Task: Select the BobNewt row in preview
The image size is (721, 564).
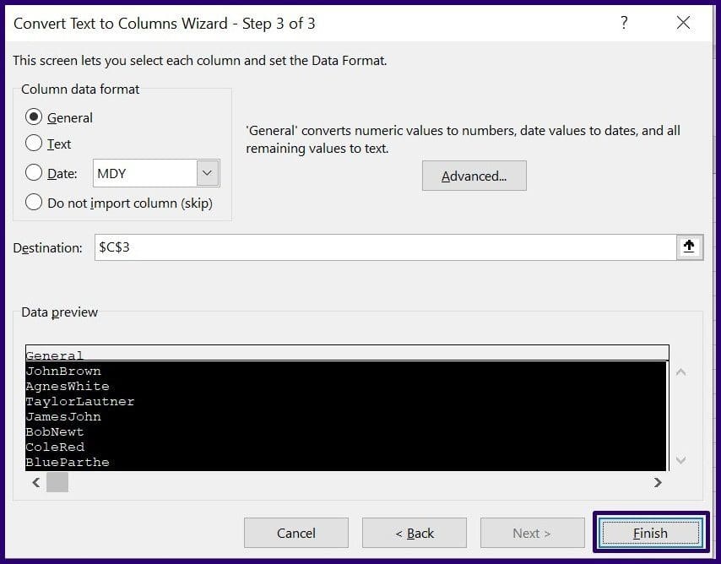Action: tap(346, 431)
